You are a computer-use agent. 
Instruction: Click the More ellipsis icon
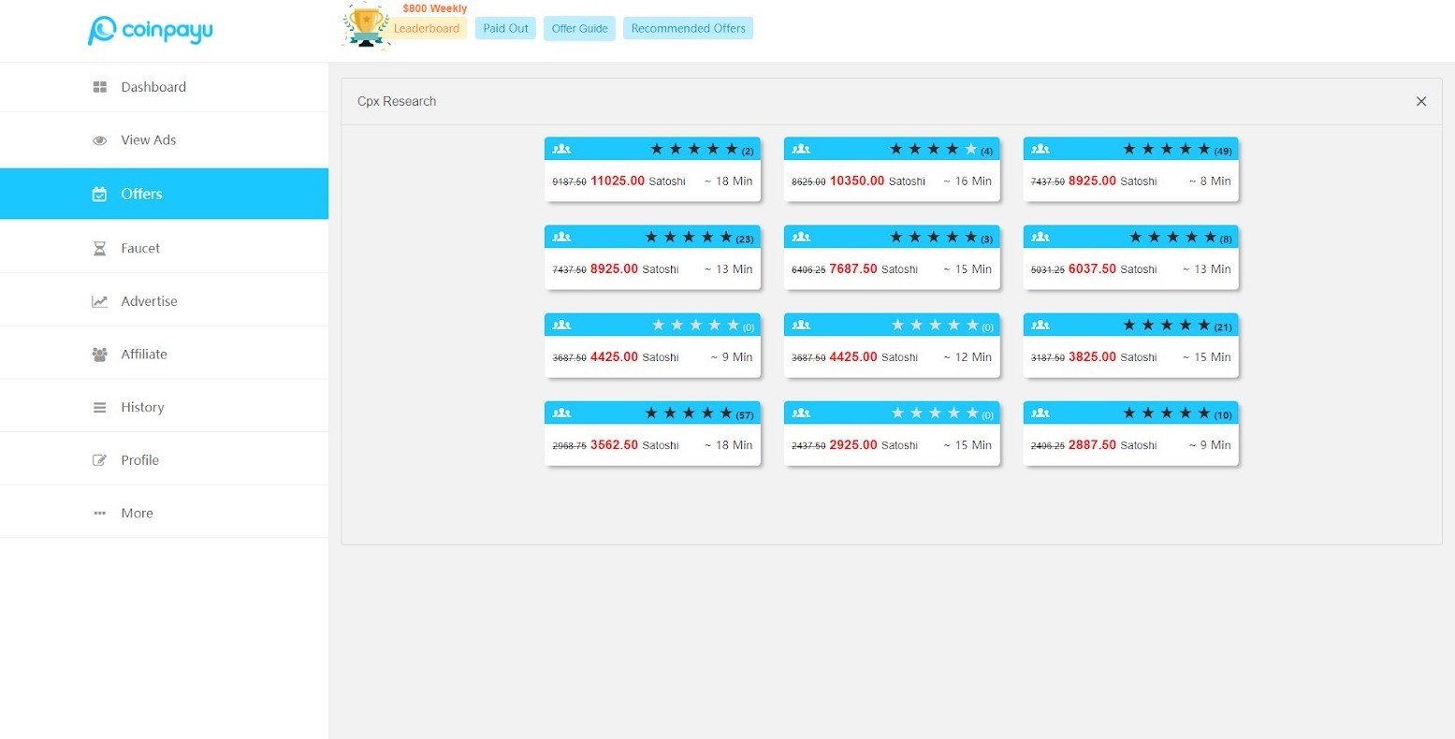[99, 514]
